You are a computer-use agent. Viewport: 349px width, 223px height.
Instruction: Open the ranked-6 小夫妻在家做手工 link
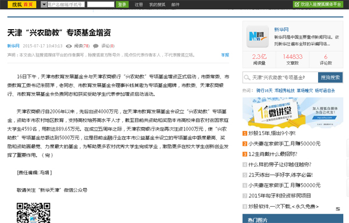pos(284,185)
